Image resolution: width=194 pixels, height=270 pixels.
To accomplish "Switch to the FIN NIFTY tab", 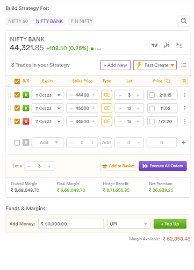I will coord(82,21).
